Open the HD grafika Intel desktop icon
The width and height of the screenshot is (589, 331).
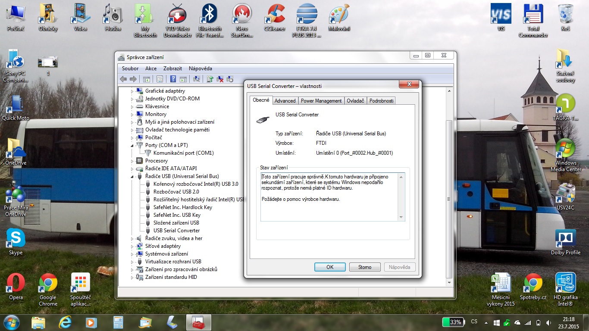click(566, 290)
